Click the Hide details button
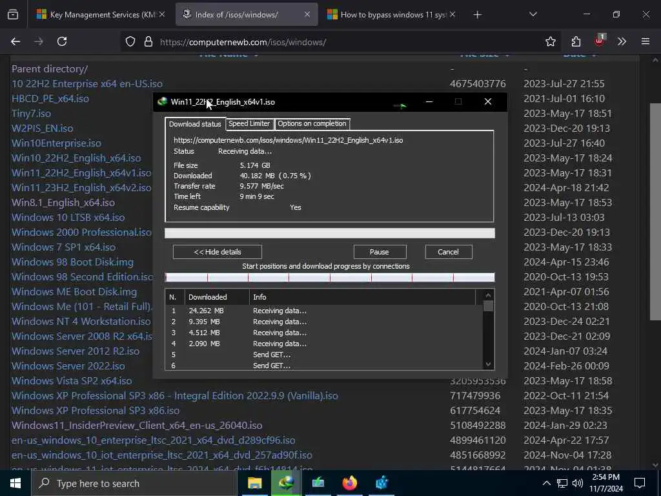The width and height of the screenshot is (661, 496). pyautogui.click(x=218, y=252)
